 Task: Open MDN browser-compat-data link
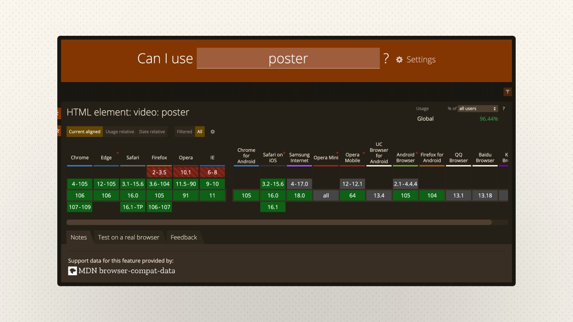tap(127, 271)
